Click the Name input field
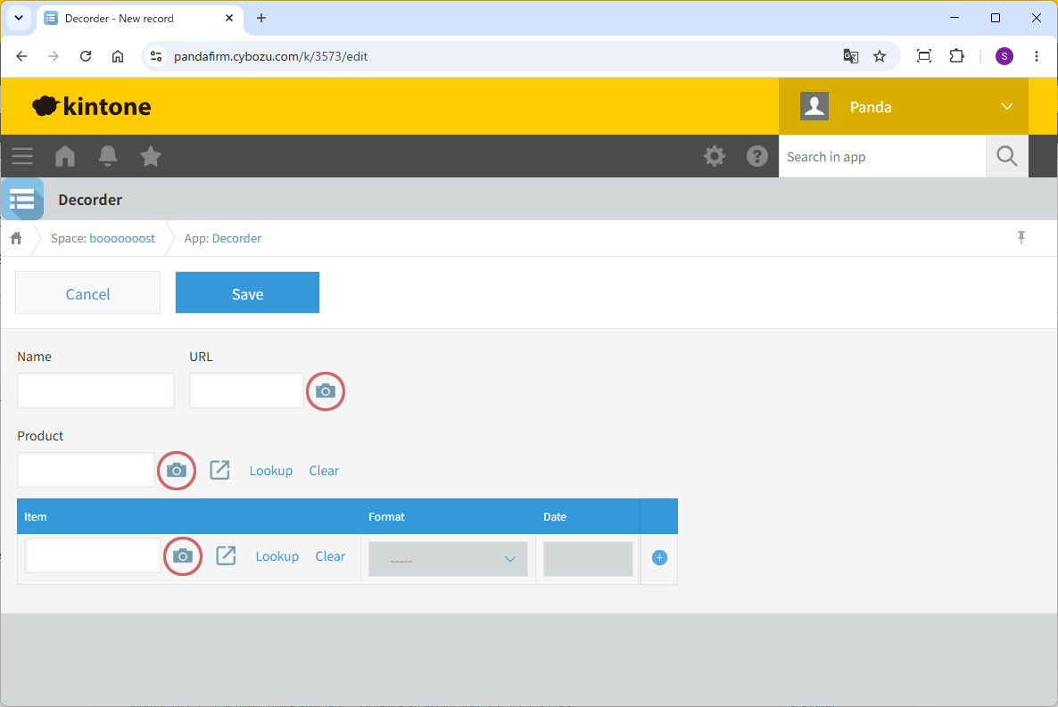 [95, 390]
